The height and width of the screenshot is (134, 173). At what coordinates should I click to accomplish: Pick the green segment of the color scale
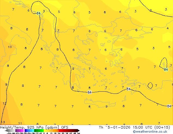38,130
